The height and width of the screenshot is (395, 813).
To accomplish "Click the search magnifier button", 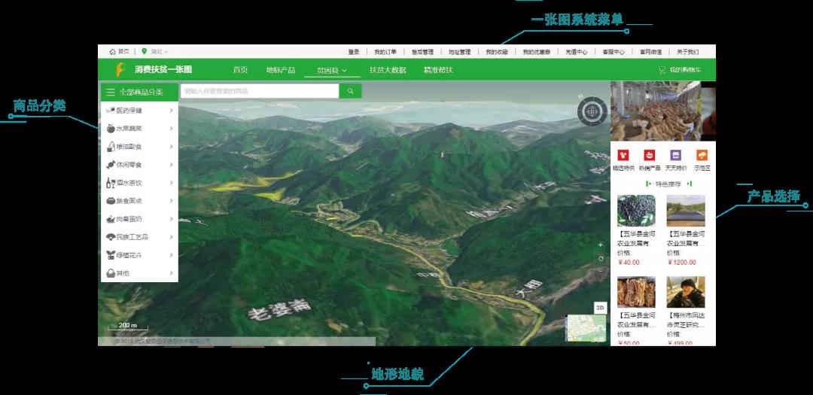I will coord(350,91).
